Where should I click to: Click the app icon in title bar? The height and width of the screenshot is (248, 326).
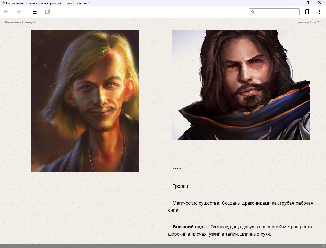[x=3, y=3]
